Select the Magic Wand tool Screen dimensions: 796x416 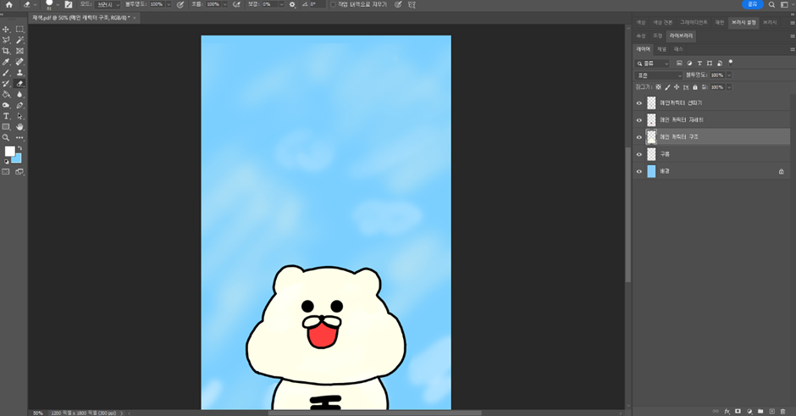tap(19, 40)
